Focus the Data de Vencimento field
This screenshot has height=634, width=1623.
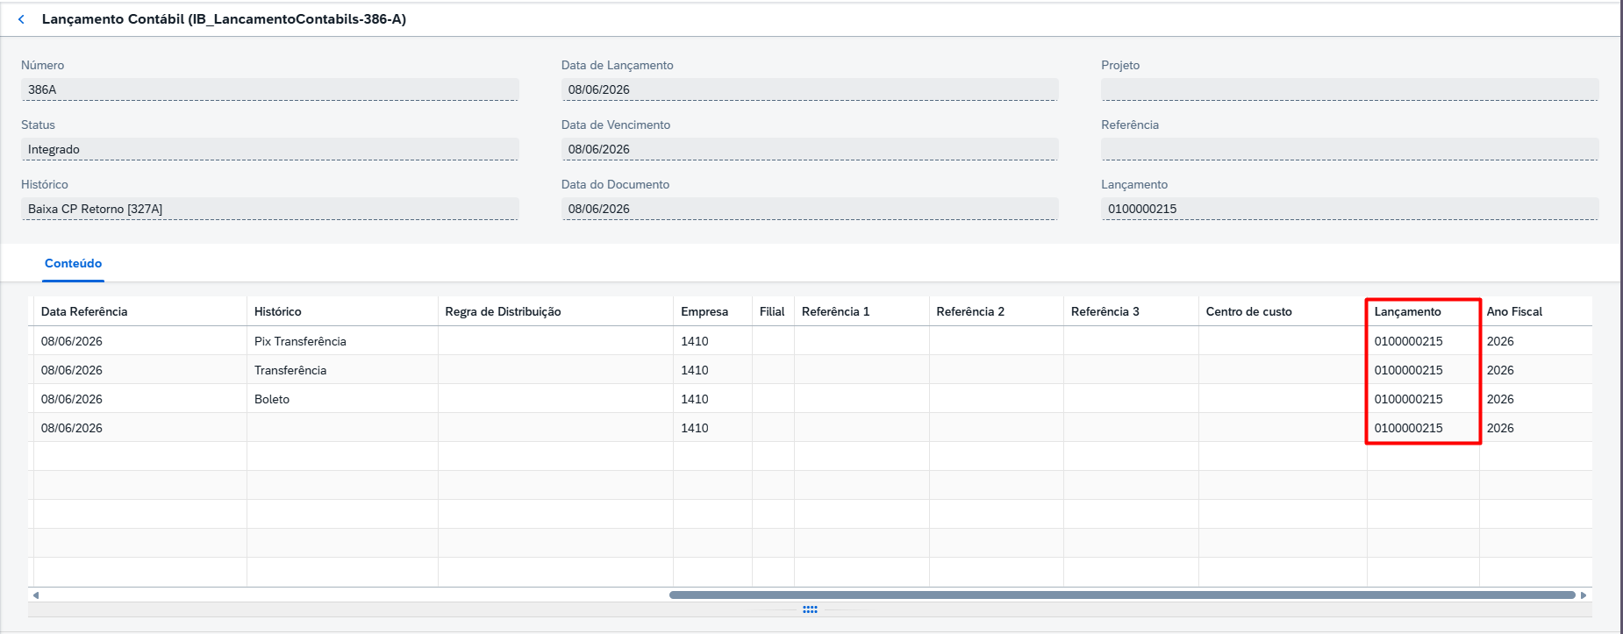click(x=810, y=149)
